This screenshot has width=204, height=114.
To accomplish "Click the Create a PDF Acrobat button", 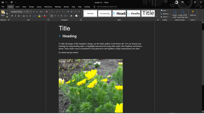I will click(175, 14).
